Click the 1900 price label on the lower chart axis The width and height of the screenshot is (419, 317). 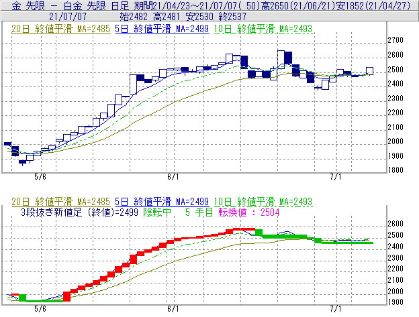[395, 302]
